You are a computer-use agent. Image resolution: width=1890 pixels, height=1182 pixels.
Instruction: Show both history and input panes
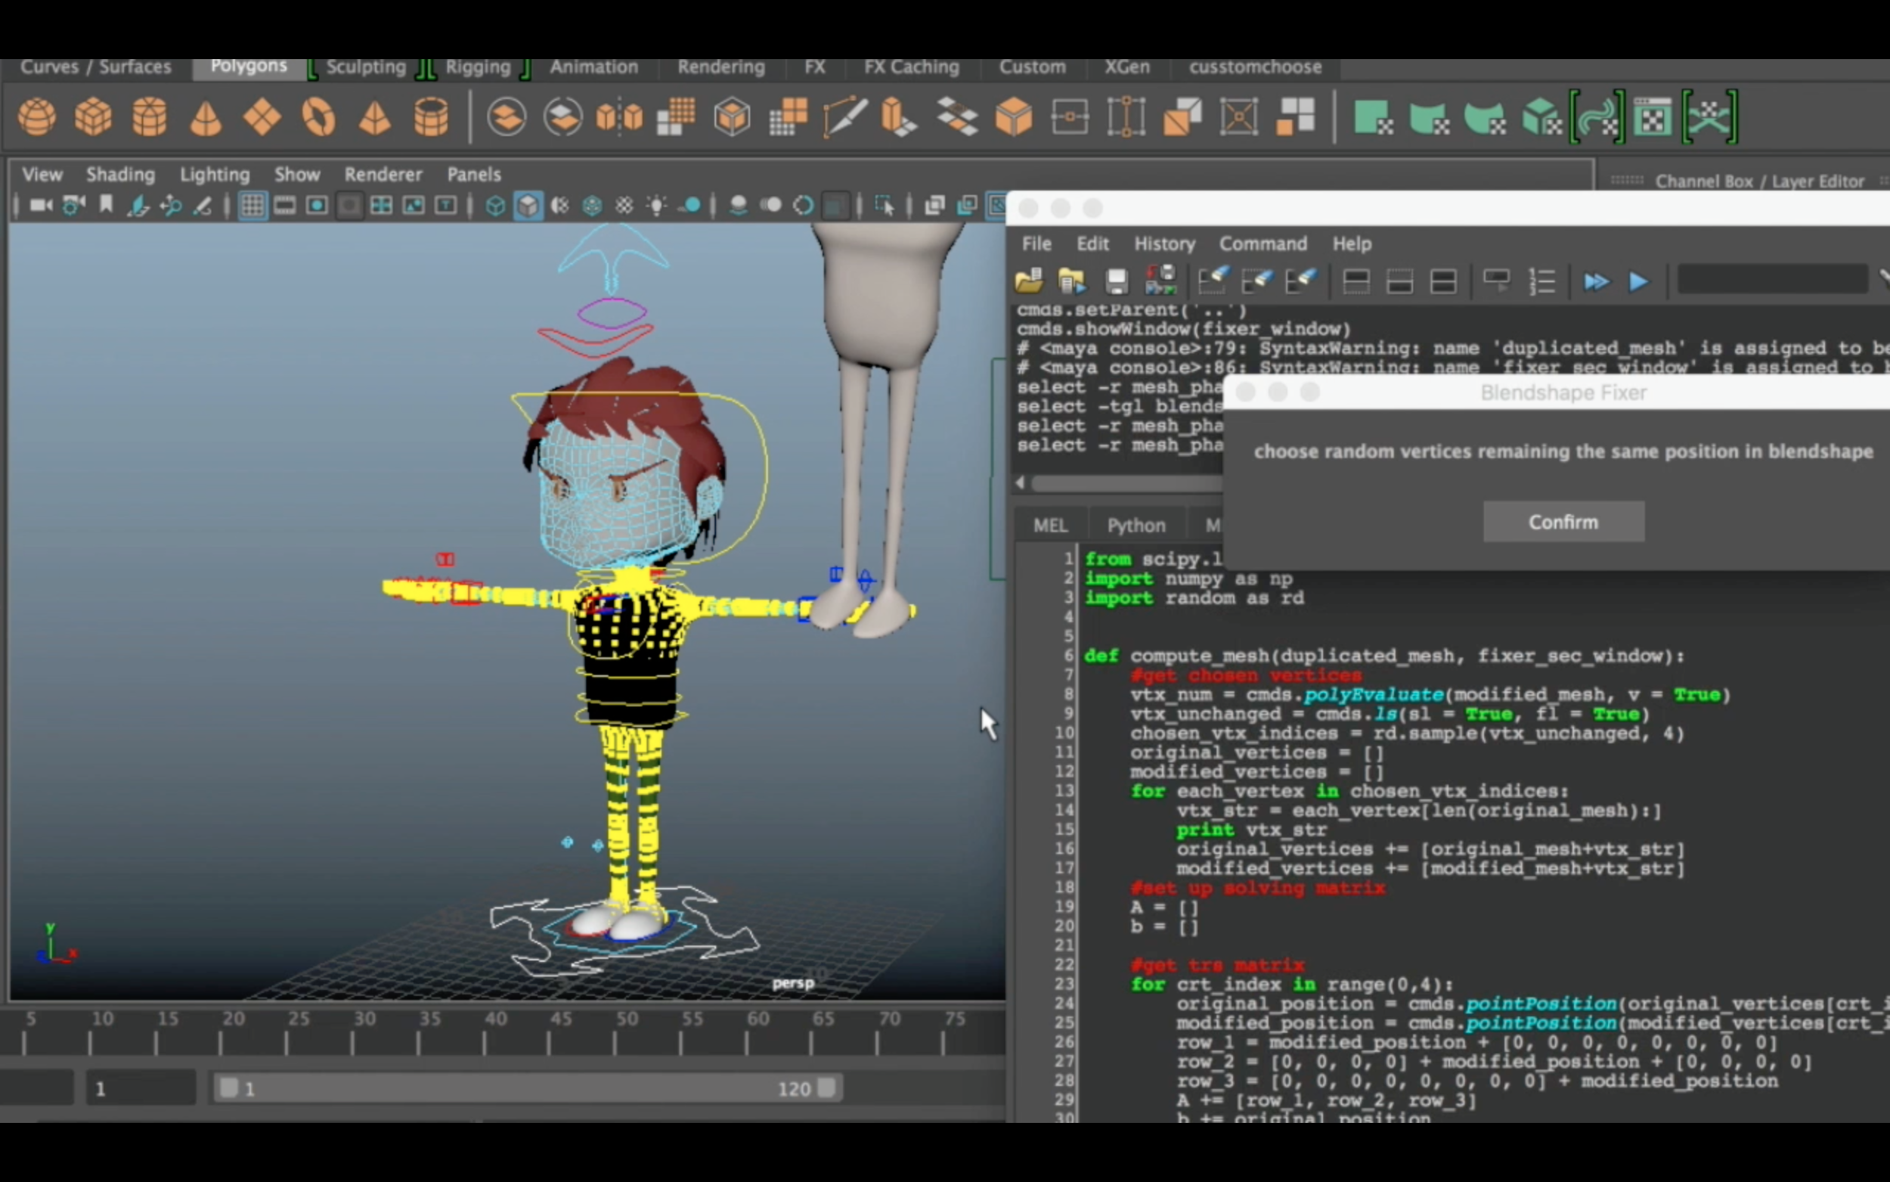pyautogui.click(x=1443, y=281)
